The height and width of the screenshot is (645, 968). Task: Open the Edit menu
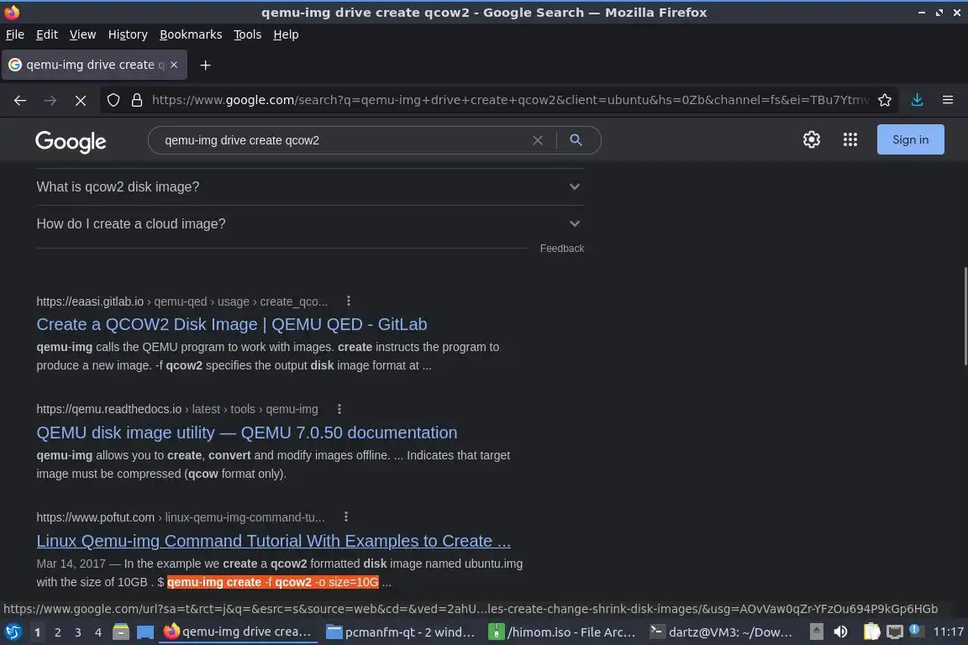pos(47,34)
